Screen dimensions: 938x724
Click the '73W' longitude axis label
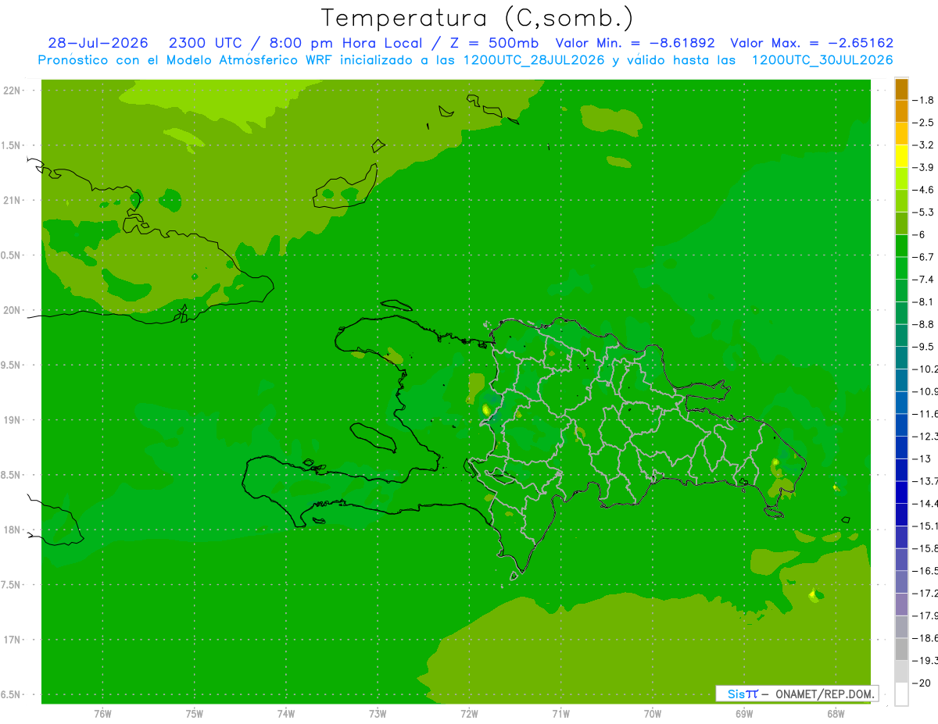[x=378, y=713]
